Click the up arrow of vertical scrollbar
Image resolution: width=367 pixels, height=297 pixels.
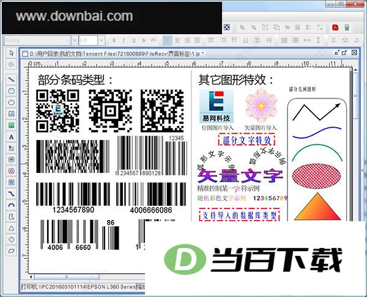pyautogui.click(x=355, y=70)
